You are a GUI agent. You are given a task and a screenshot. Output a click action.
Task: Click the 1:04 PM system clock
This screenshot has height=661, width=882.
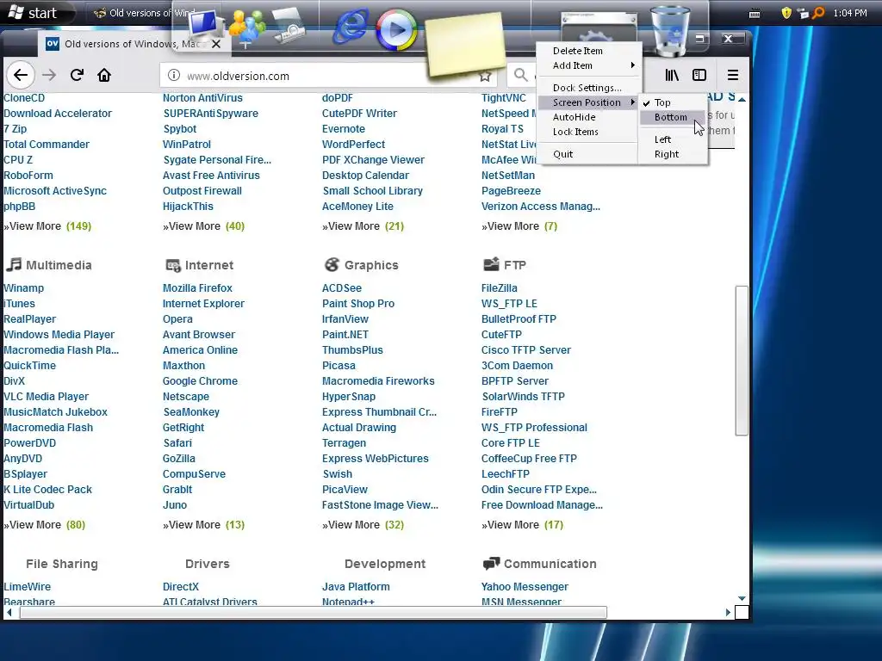click(850, 13)
